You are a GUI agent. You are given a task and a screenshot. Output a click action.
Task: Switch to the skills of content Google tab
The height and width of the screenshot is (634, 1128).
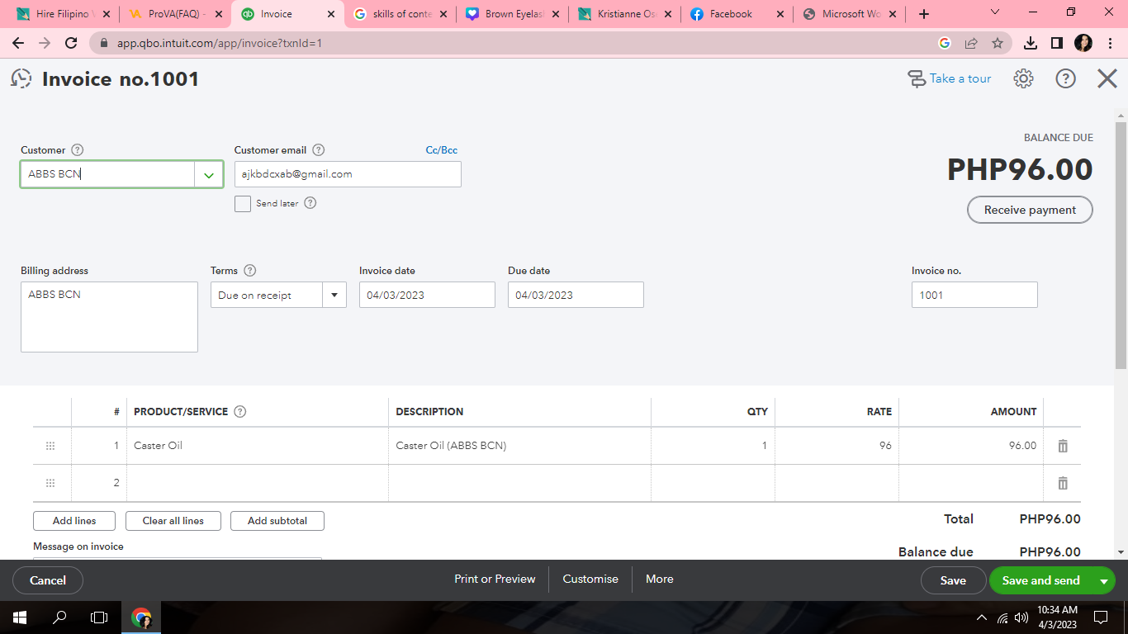pos(400,14)
